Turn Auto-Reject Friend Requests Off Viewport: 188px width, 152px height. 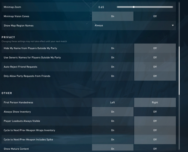[x=155, y=67]
